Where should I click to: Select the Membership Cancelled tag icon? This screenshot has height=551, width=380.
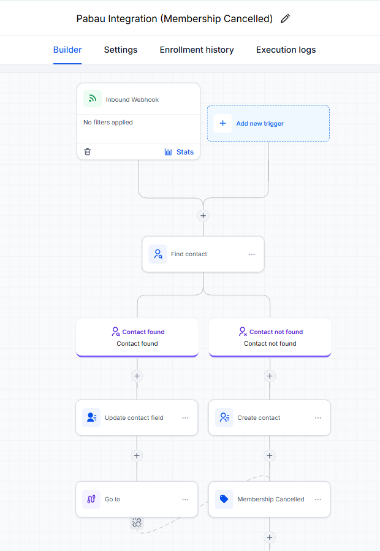click(224, 500)
